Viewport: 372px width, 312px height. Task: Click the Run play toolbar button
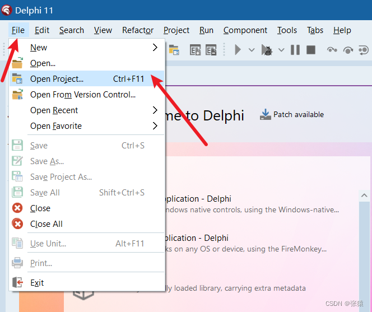point(238,50)
